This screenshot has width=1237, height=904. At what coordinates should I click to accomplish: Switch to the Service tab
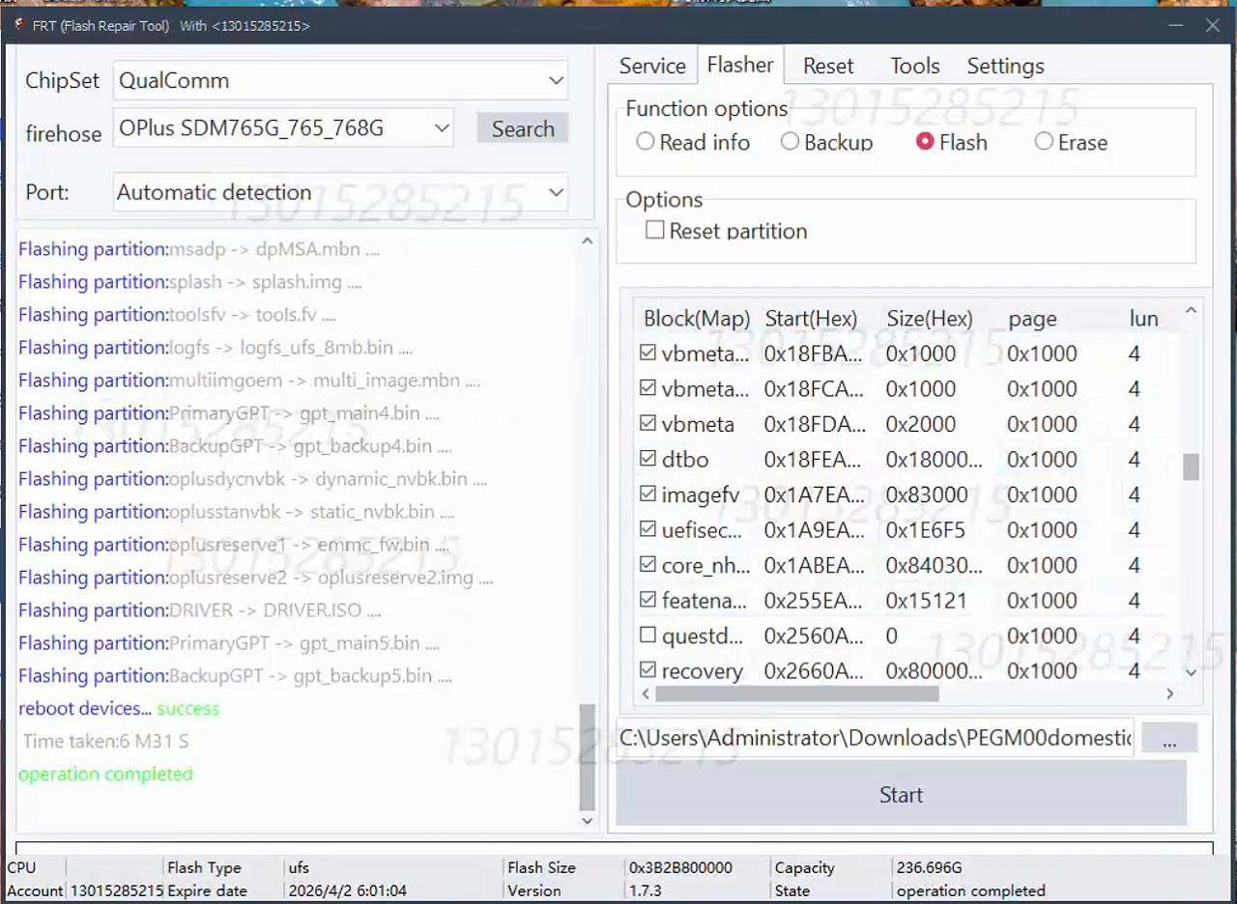652,66
